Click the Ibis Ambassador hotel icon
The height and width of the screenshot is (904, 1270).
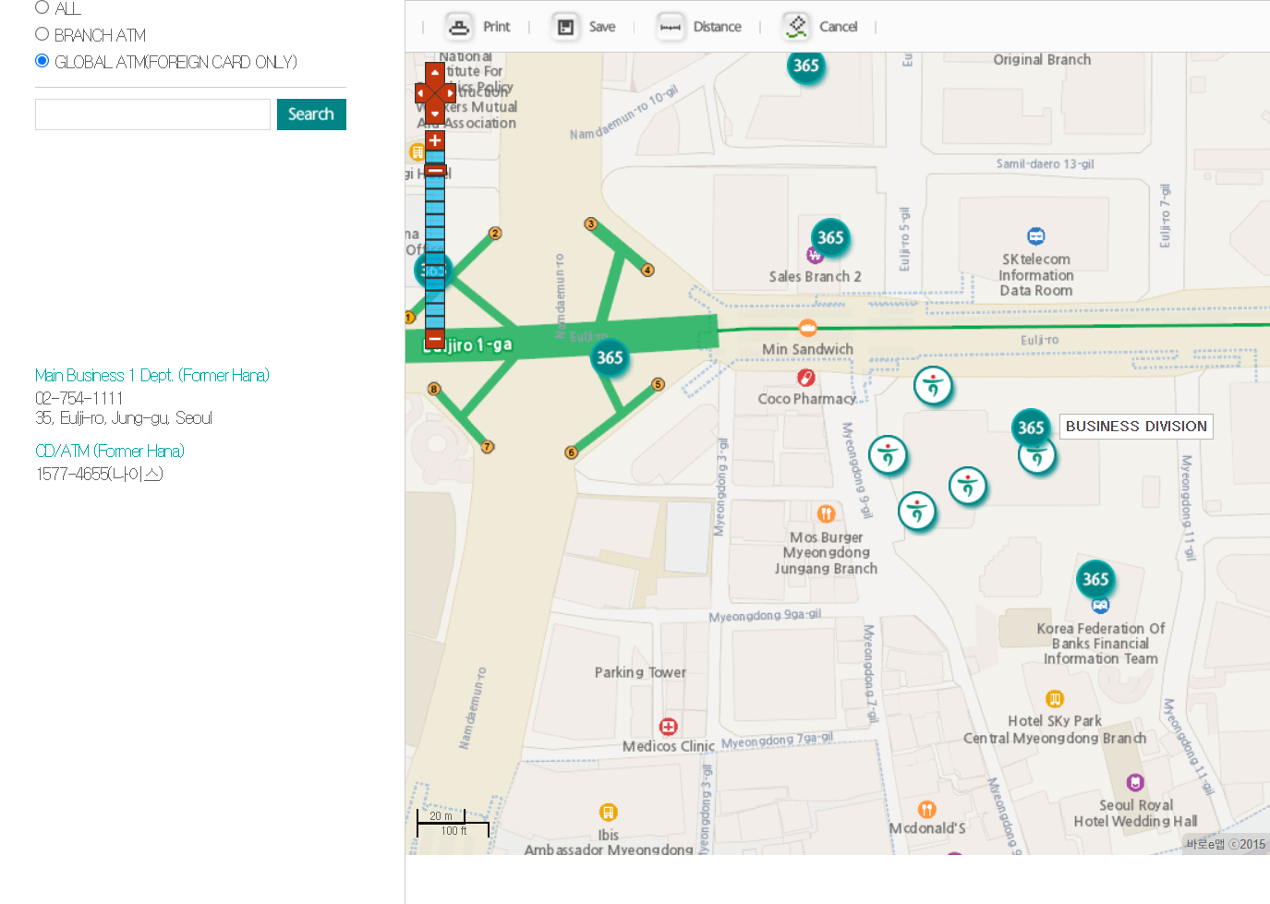(x=608, y=813)
